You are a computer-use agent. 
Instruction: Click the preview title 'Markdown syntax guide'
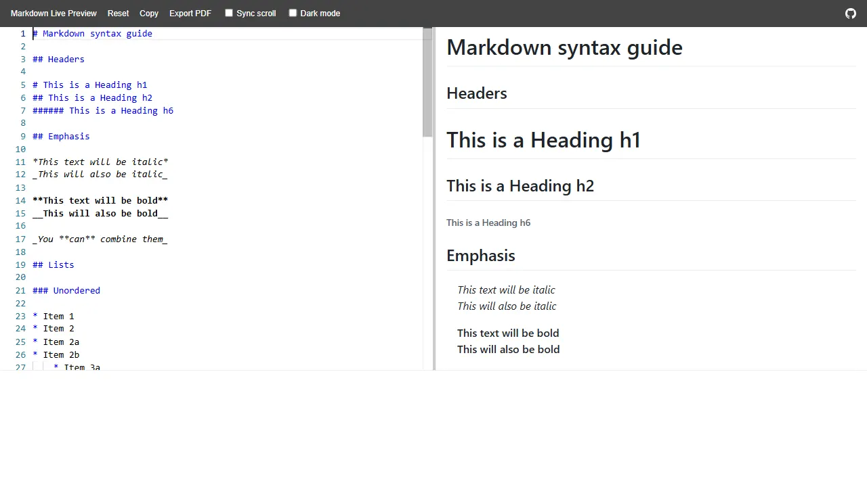point(564,47)
